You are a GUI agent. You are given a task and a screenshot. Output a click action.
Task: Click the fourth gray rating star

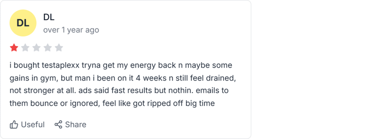tap(47, 48)
